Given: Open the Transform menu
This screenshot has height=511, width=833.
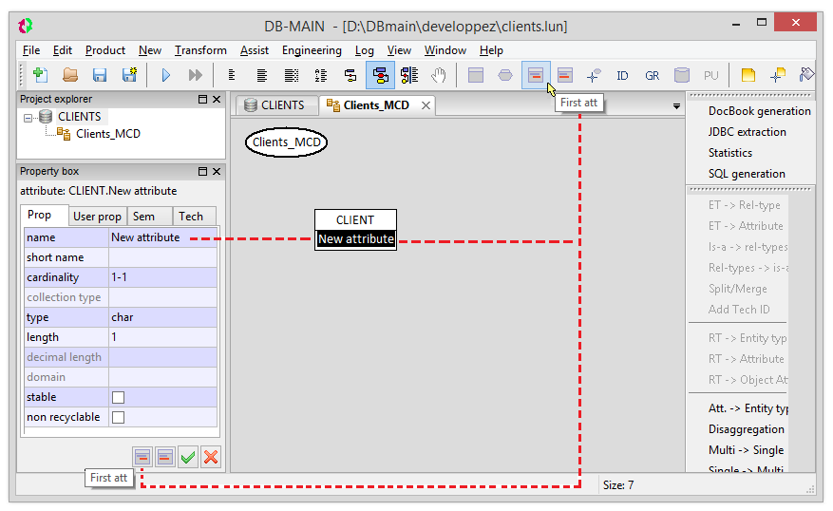Looking at the screenshot, I should click(200, 50).
